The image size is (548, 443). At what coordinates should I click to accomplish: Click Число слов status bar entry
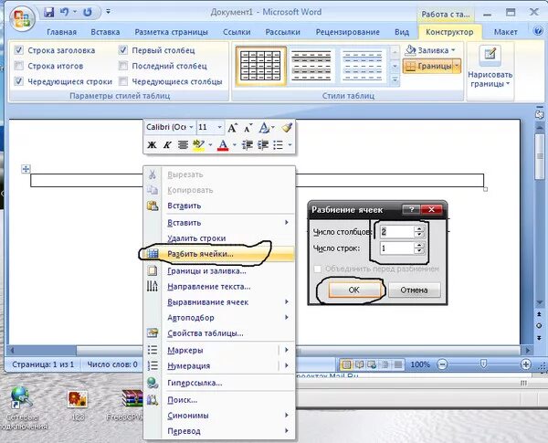pyautogui.click(x=112, y=364)
